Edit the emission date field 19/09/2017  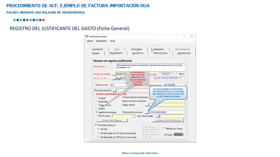(x=166, y=74)
